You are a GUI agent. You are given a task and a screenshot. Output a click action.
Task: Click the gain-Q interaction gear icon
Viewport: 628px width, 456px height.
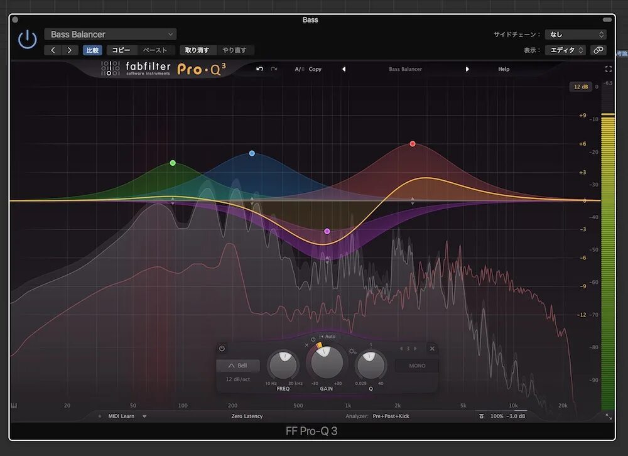352,351
